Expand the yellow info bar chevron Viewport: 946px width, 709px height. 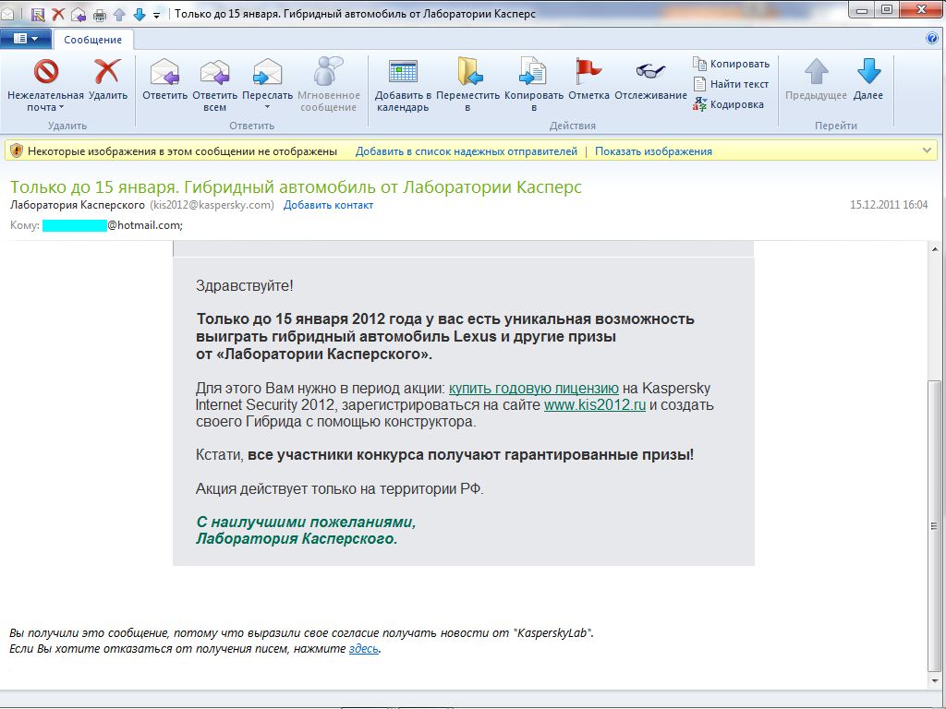click(x=927, y=150)
